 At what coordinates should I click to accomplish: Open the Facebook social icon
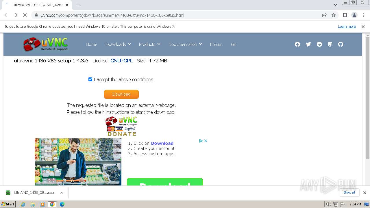tap(297, 44)
